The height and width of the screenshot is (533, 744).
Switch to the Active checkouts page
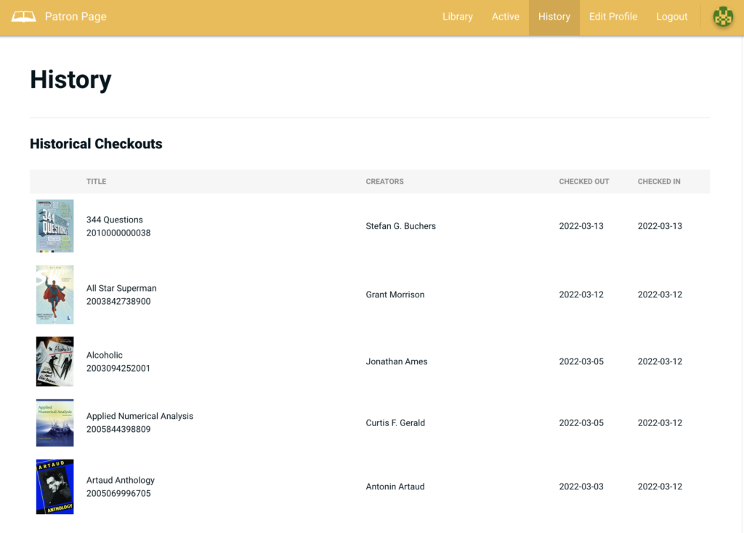pos(505,17)
